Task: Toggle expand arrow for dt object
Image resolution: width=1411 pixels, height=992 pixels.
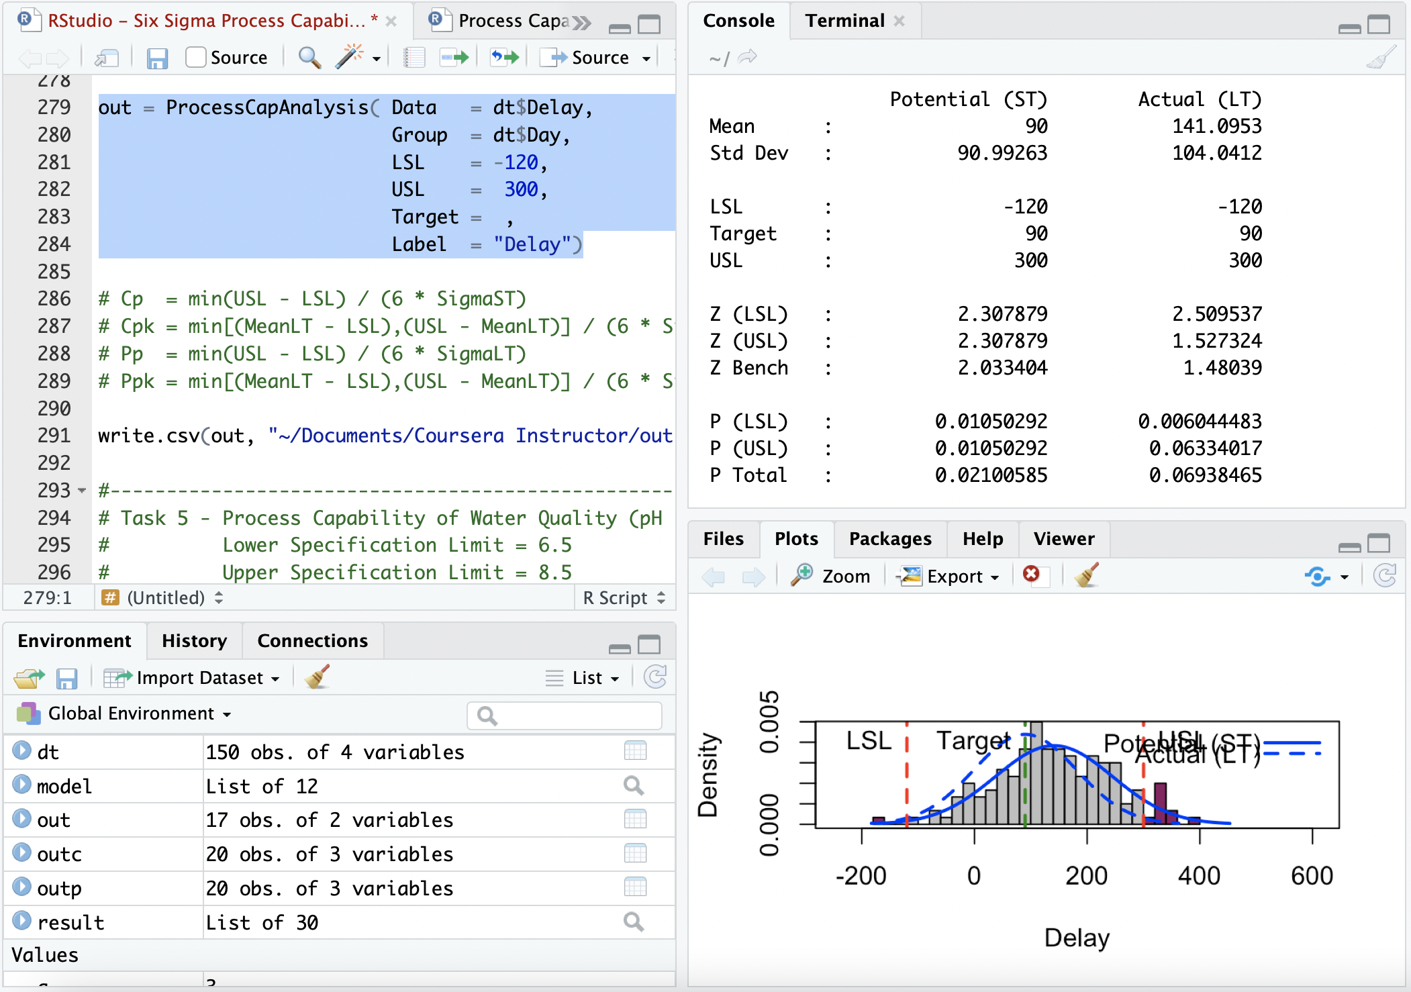Action: pos(22,750)
